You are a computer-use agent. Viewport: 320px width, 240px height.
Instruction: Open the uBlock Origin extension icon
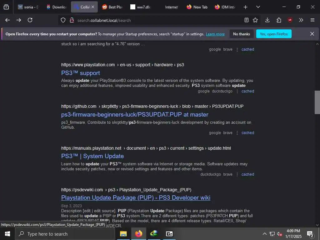290,20
